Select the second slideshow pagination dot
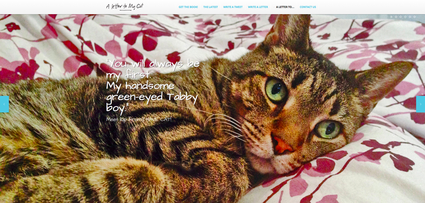 click(x=396, y=17)
